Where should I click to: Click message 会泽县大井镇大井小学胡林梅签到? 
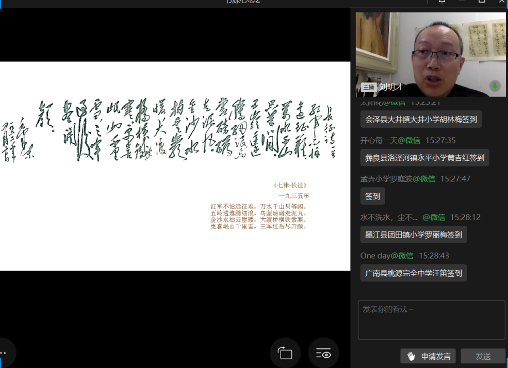[421, 120]
